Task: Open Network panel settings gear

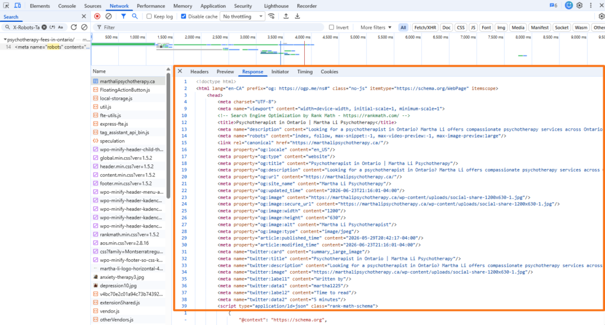Action: [601, 16]
